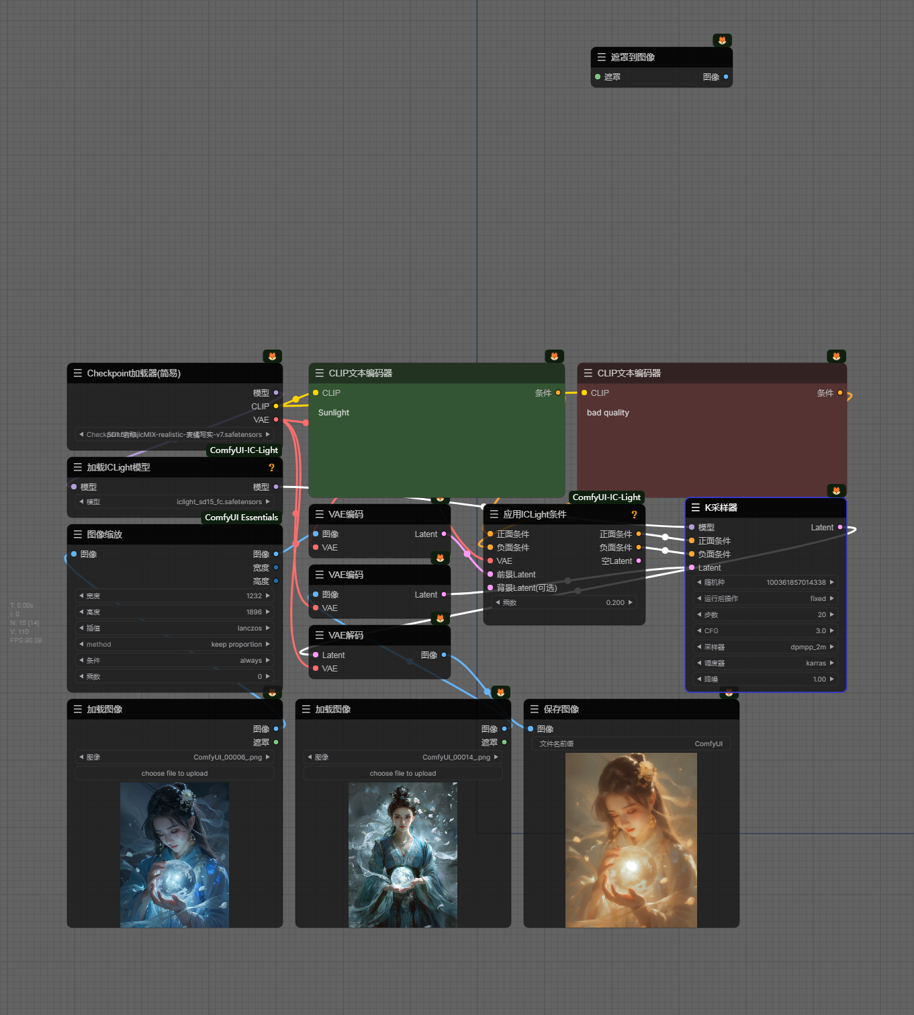Click the hamburger icon on VAE解码 node title
914x1015 pixels.
[320, 635]
